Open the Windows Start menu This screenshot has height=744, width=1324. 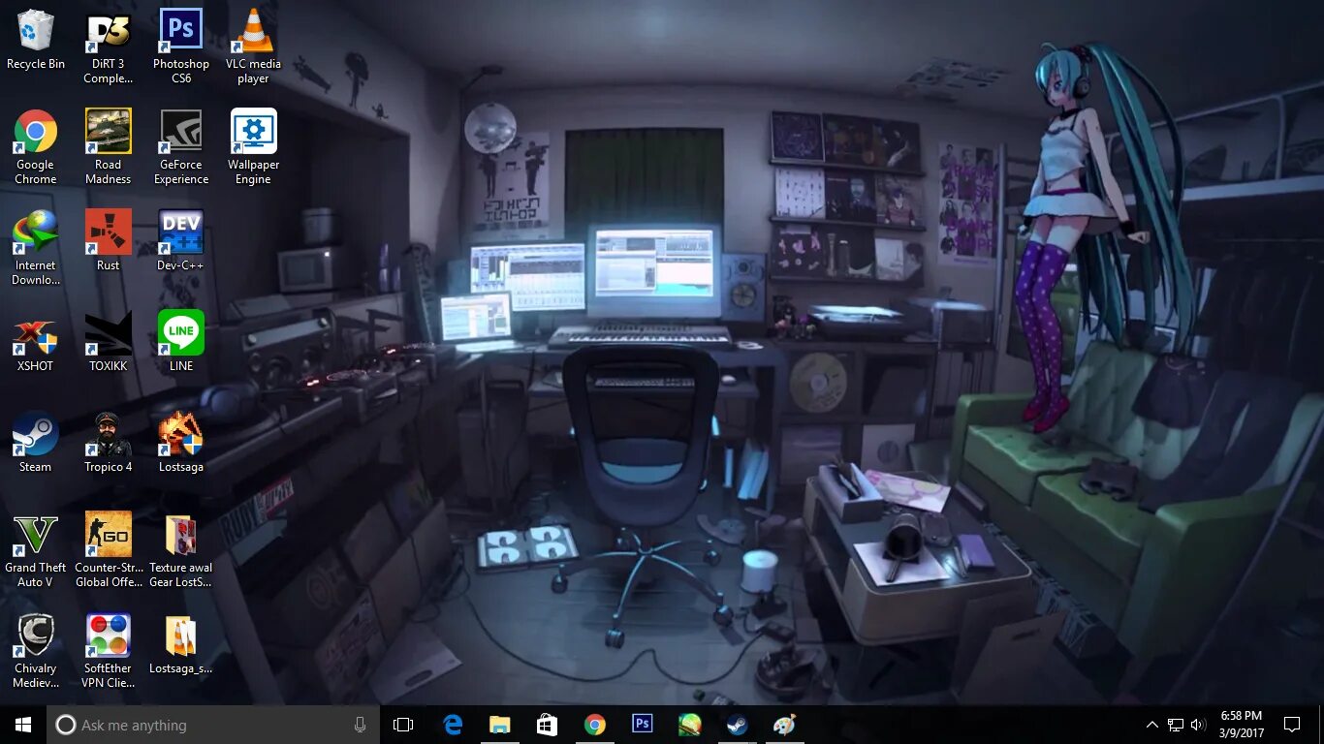pyautogui.click(x=23, y=725)
